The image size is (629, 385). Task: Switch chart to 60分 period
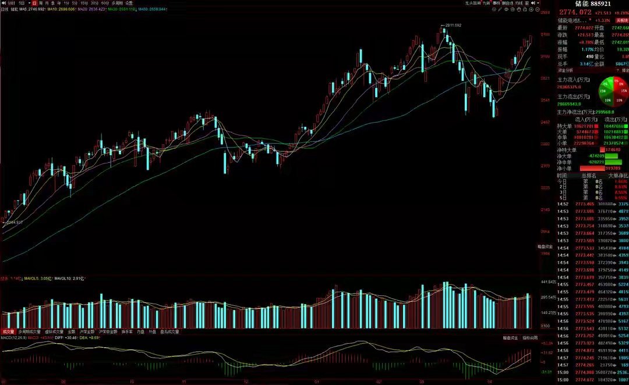point(105,3)
